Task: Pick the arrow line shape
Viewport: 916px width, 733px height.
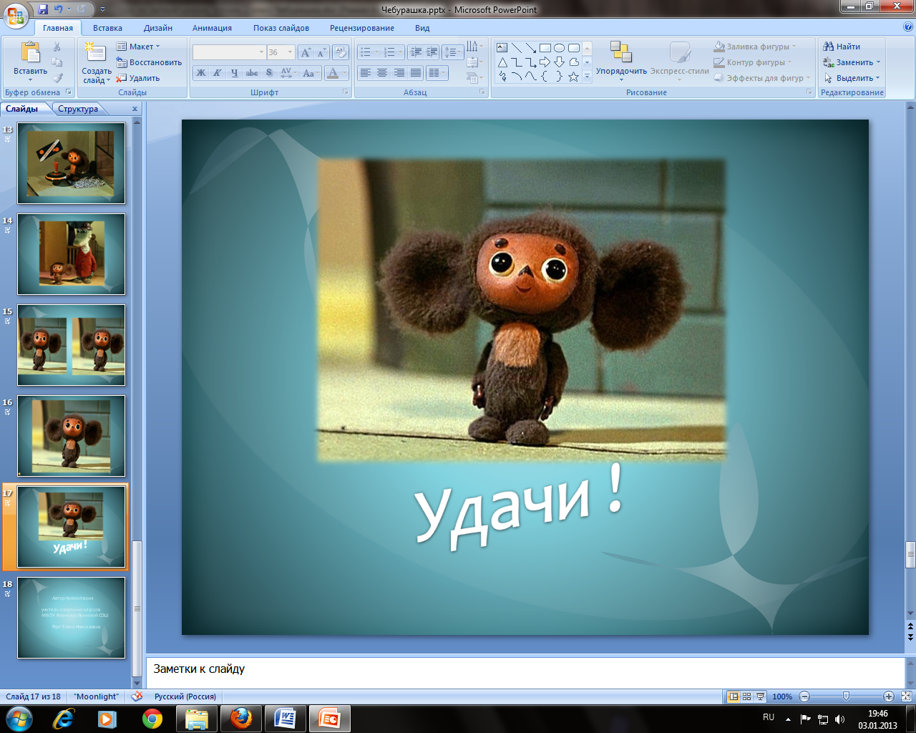Action: (531, 48)
